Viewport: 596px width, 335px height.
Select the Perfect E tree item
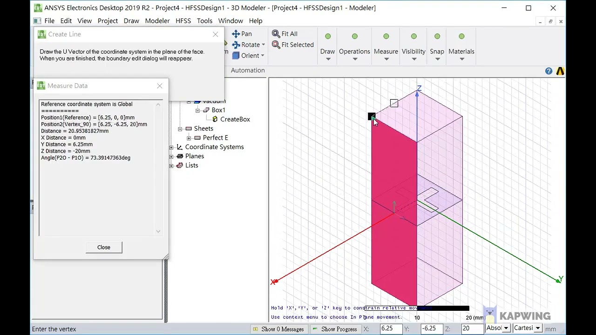coord(216,138)
